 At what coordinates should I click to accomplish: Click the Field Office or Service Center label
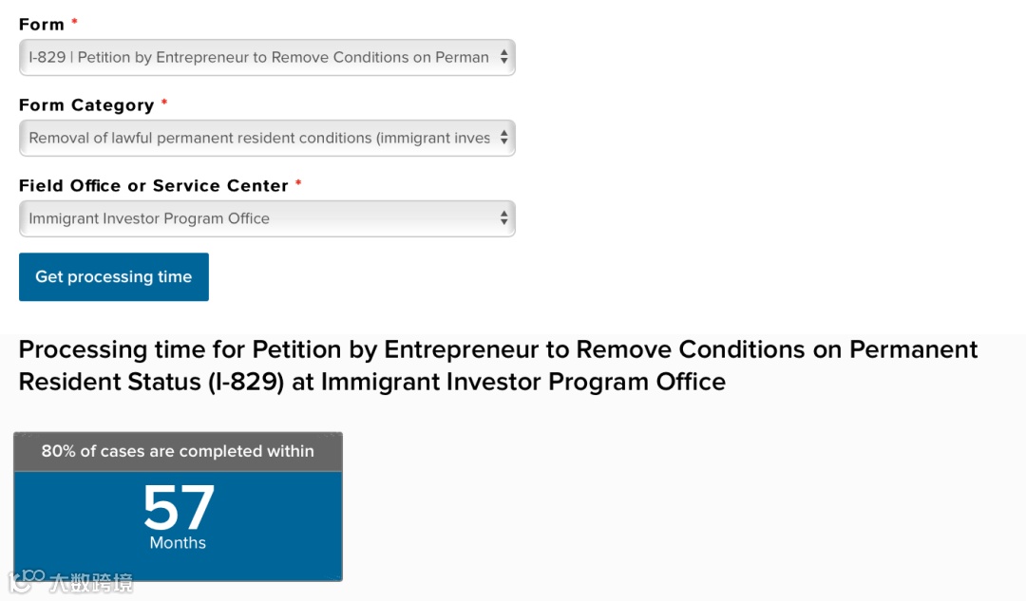point(153,186)
